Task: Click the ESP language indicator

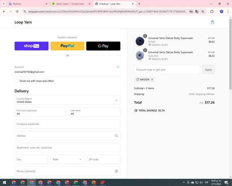Action: coord(207,182)
